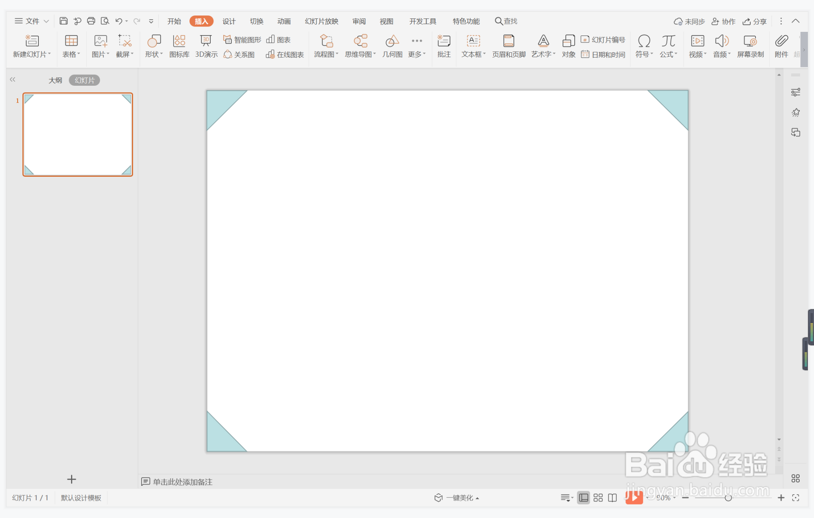Open 一键美化 beautify popup
Screen dimensions: 814x518
click(x=457, y=498)
